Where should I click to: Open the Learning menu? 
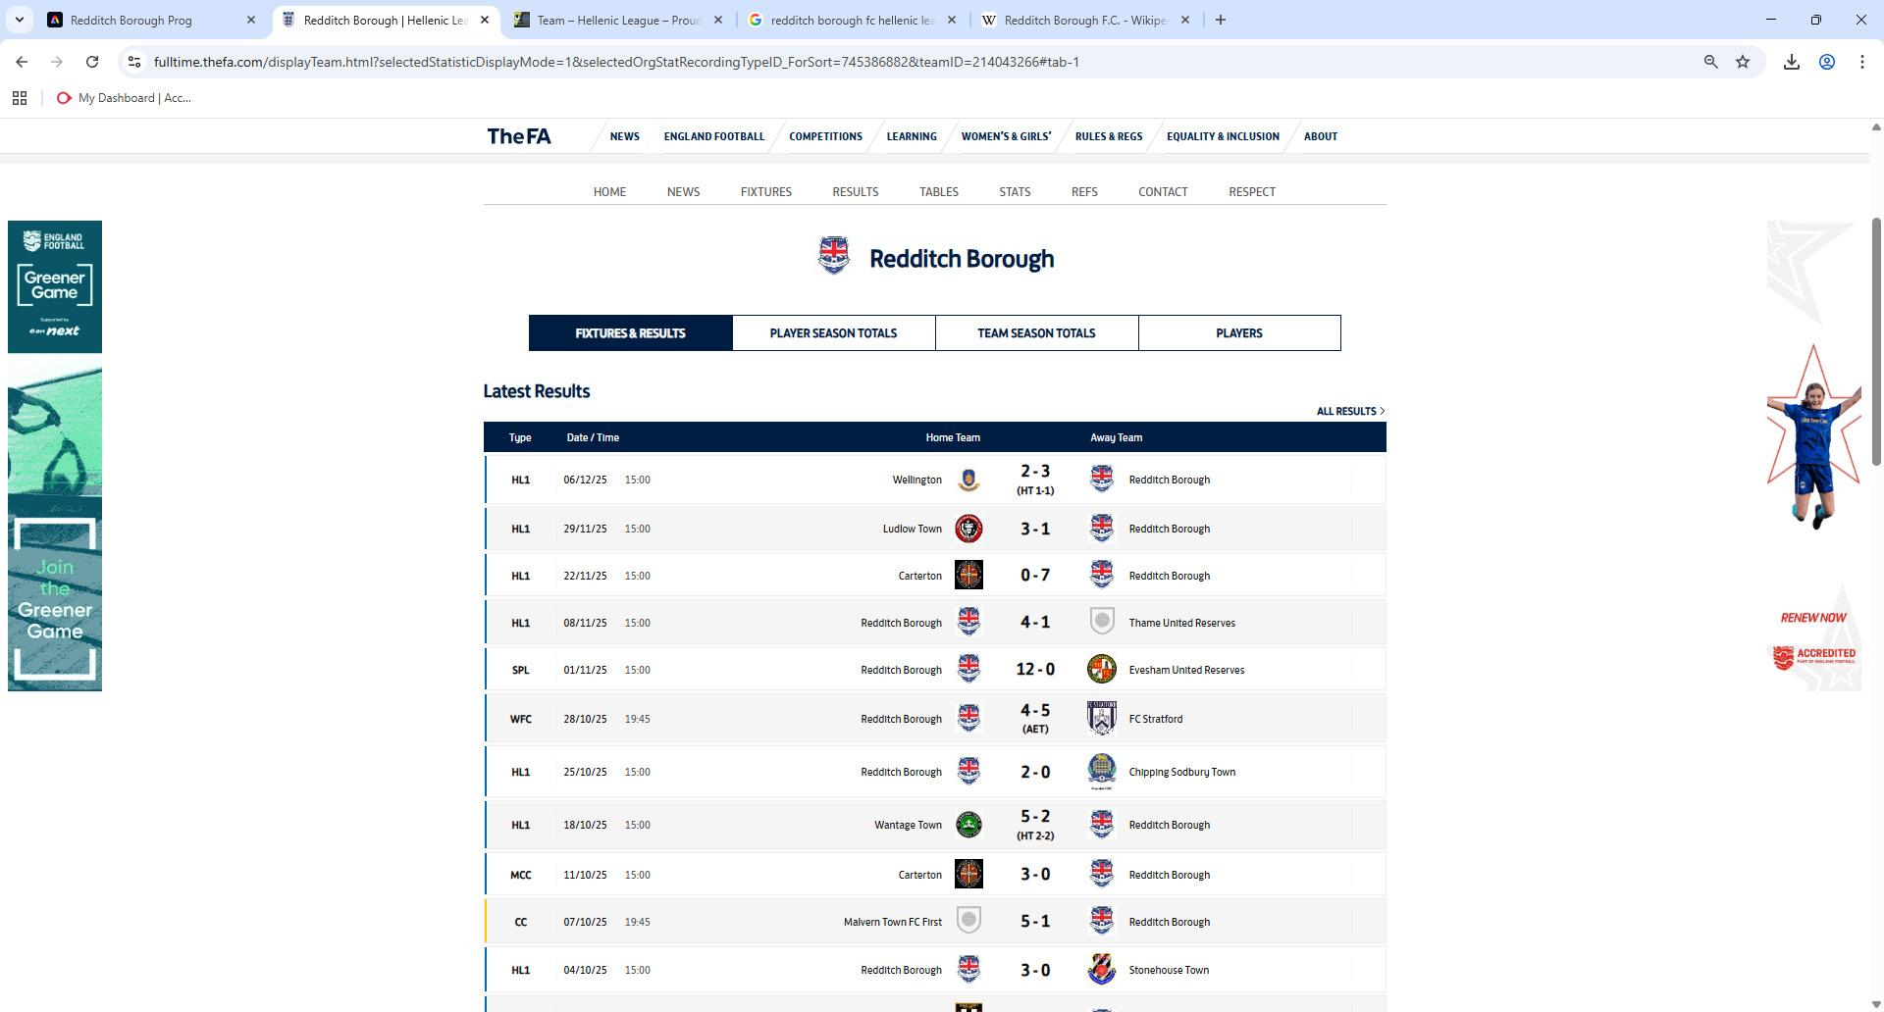coord(912,136)
